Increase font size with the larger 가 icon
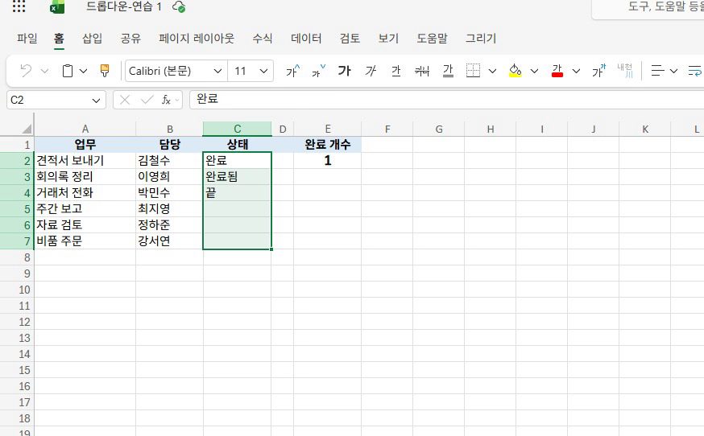This screenshot has width=704, height=436. click(292, 71)
